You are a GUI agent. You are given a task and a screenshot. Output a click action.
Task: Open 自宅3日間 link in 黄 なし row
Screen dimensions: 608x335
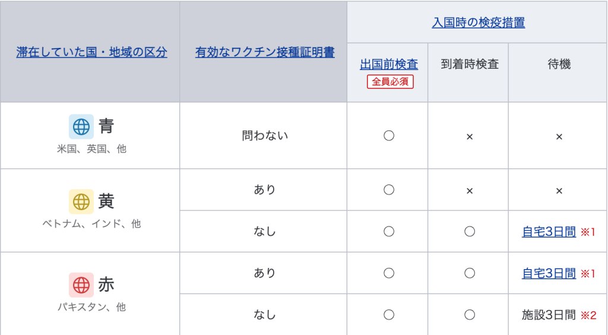549,232
